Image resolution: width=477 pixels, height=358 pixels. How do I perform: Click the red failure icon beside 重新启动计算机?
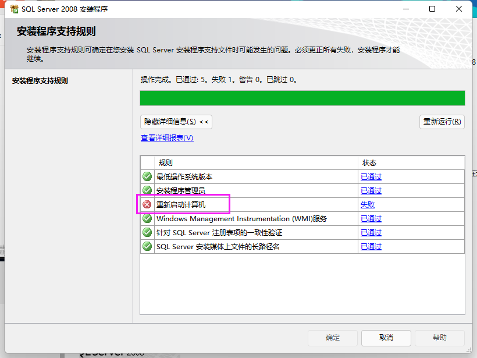click(147, 204)
